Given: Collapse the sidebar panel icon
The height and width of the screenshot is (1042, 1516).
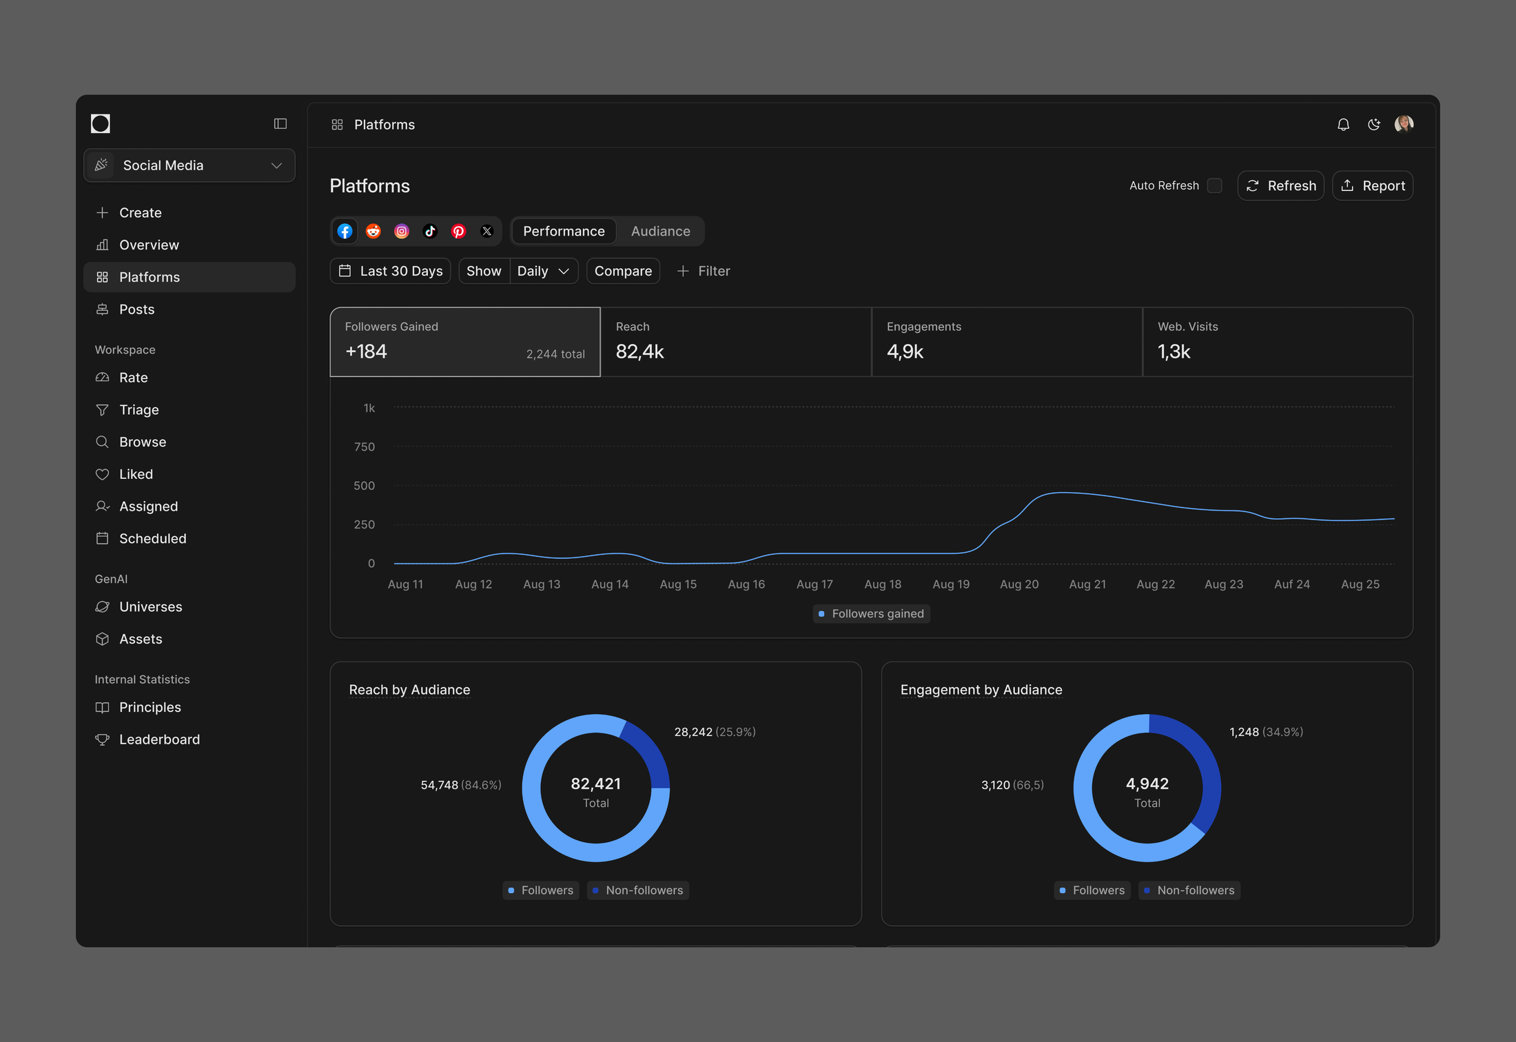Looking at the screenshot, I should (280, 124).
